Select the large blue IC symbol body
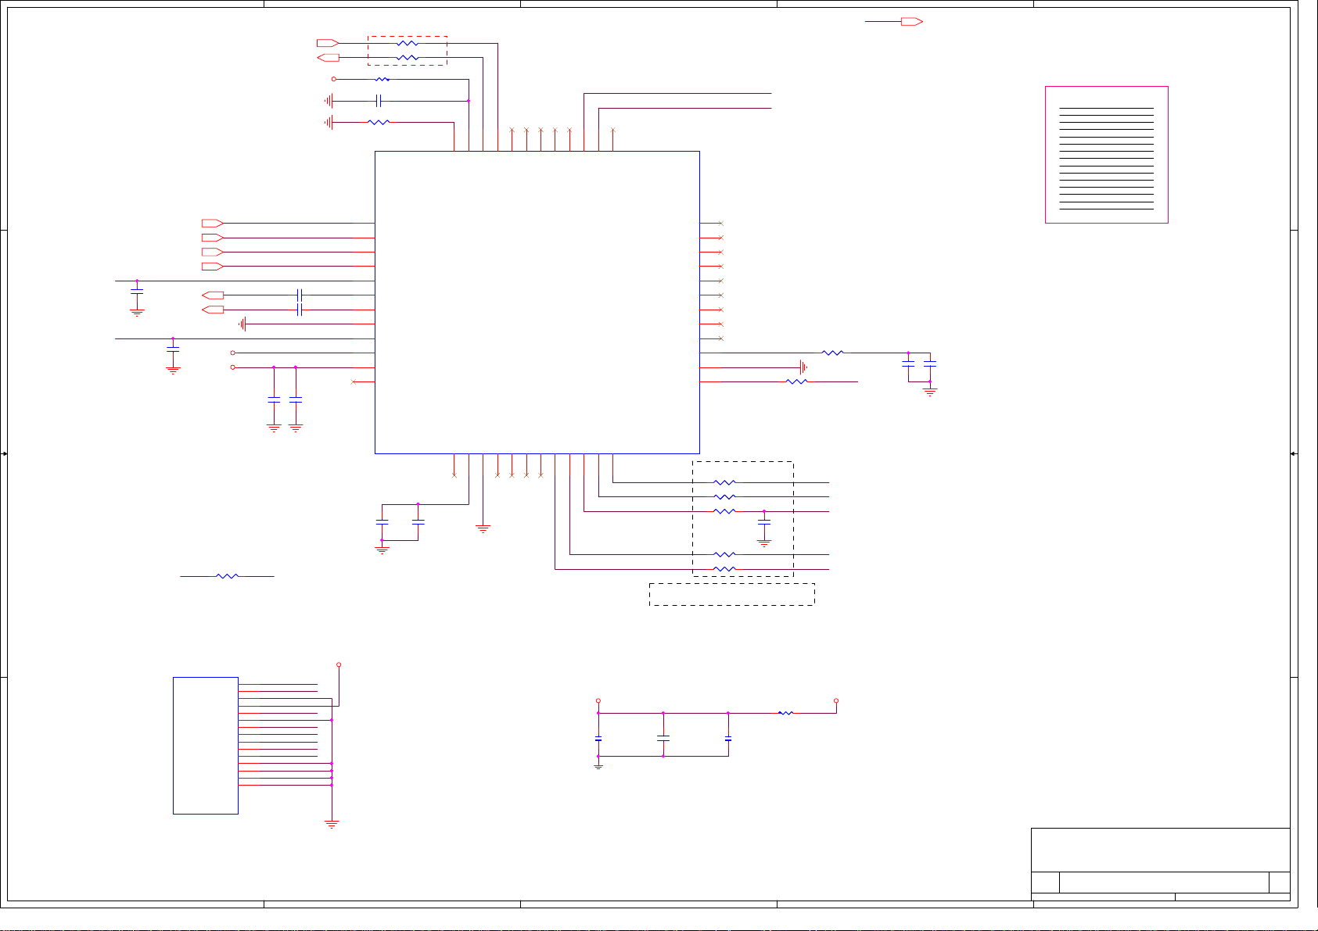1318x931 pixels. (537, 302)
